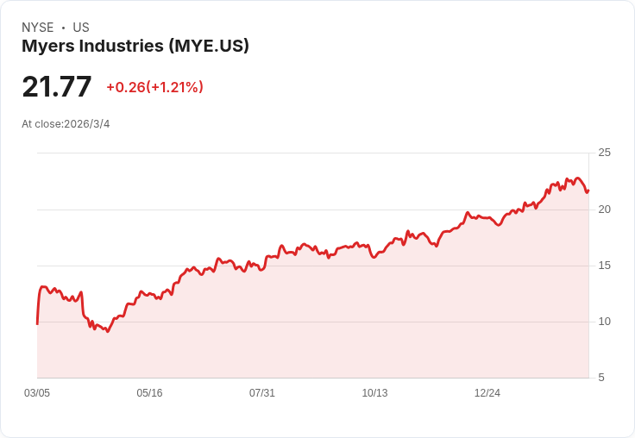Screen dimensions: 635x438
Task: Select the 12/24 date on the x-axis
Action: [x=487, y=393]
